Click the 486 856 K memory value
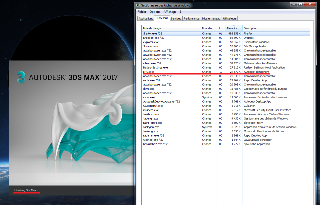The image size is (320, 205). click(x=235, y=33)
